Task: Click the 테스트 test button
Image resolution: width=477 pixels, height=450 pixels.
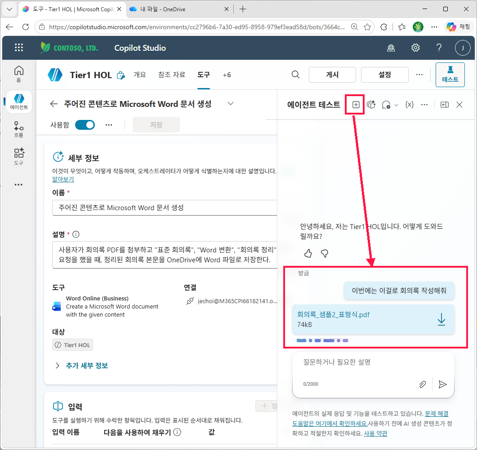Action: coord(450,75)
